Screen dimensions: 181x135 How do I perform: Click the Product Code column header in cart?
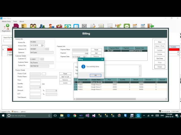click(84, 80)
